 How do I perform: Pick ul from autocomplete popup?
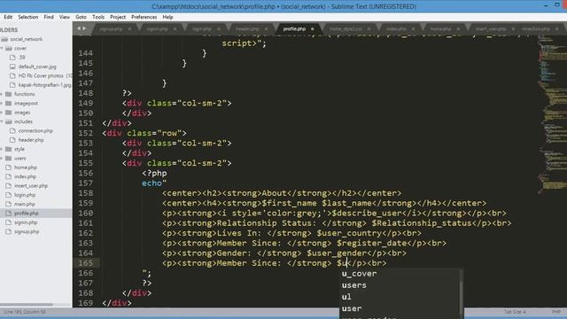(x=400, y=297)
